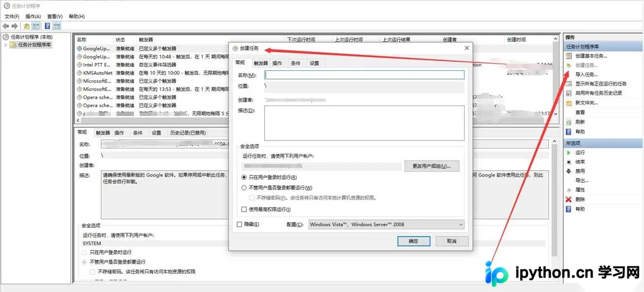Click the 新文件夹 folder icon
644x292 pixels.
click(x=569, y=103)
